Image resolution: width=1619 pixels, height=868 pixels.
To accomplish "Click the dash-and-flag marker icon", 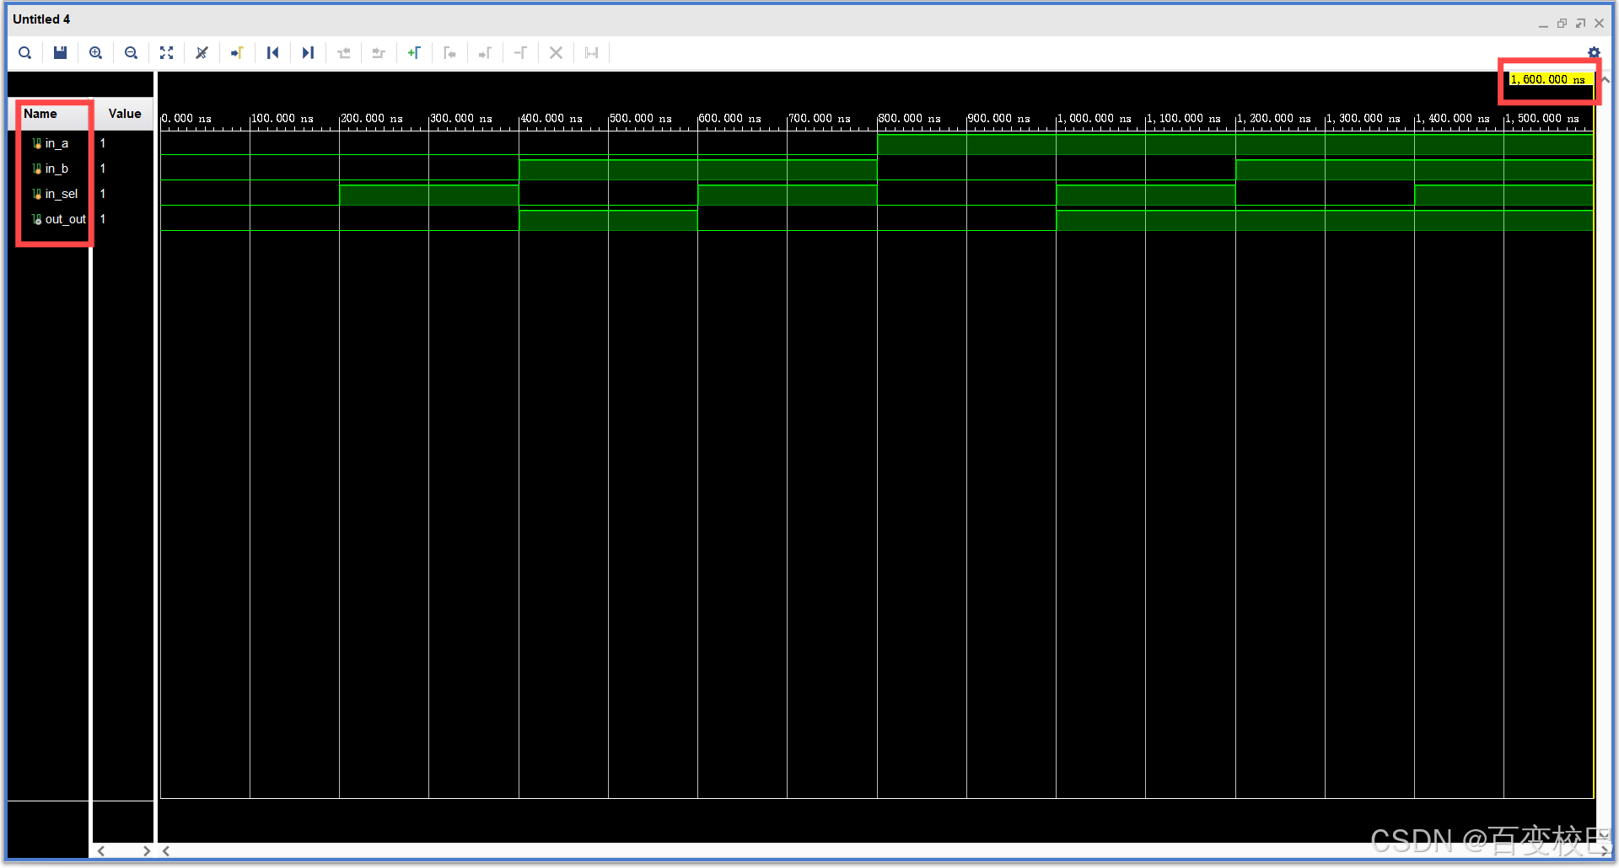I will point(520,53).
